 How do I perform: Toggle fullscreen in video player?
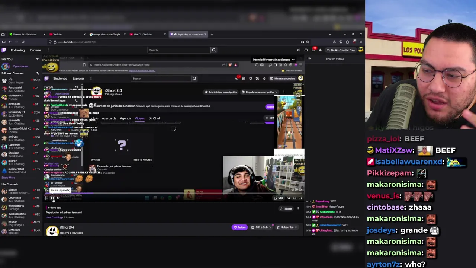pos(300,198)
